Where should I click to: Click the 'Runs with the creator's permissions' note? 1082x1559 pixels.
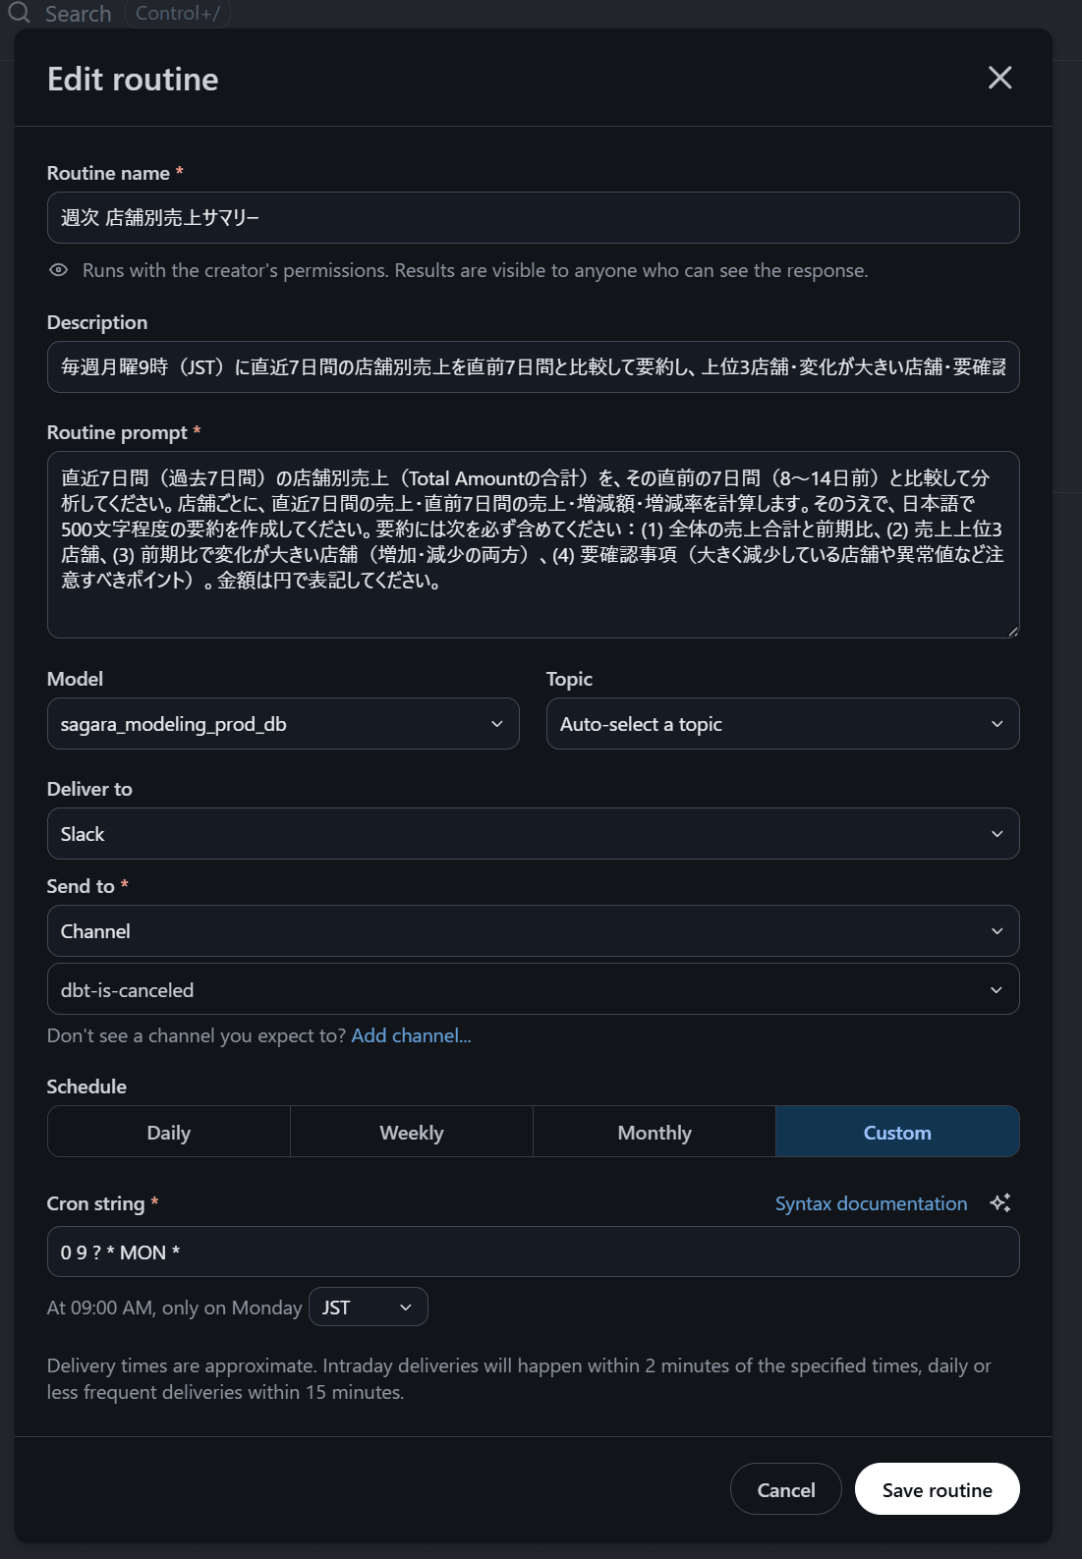tap(476, 270)
